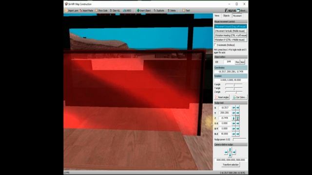Click the Prev object button
The width and height of the screenshot is (312, 175).
point(237,62)
